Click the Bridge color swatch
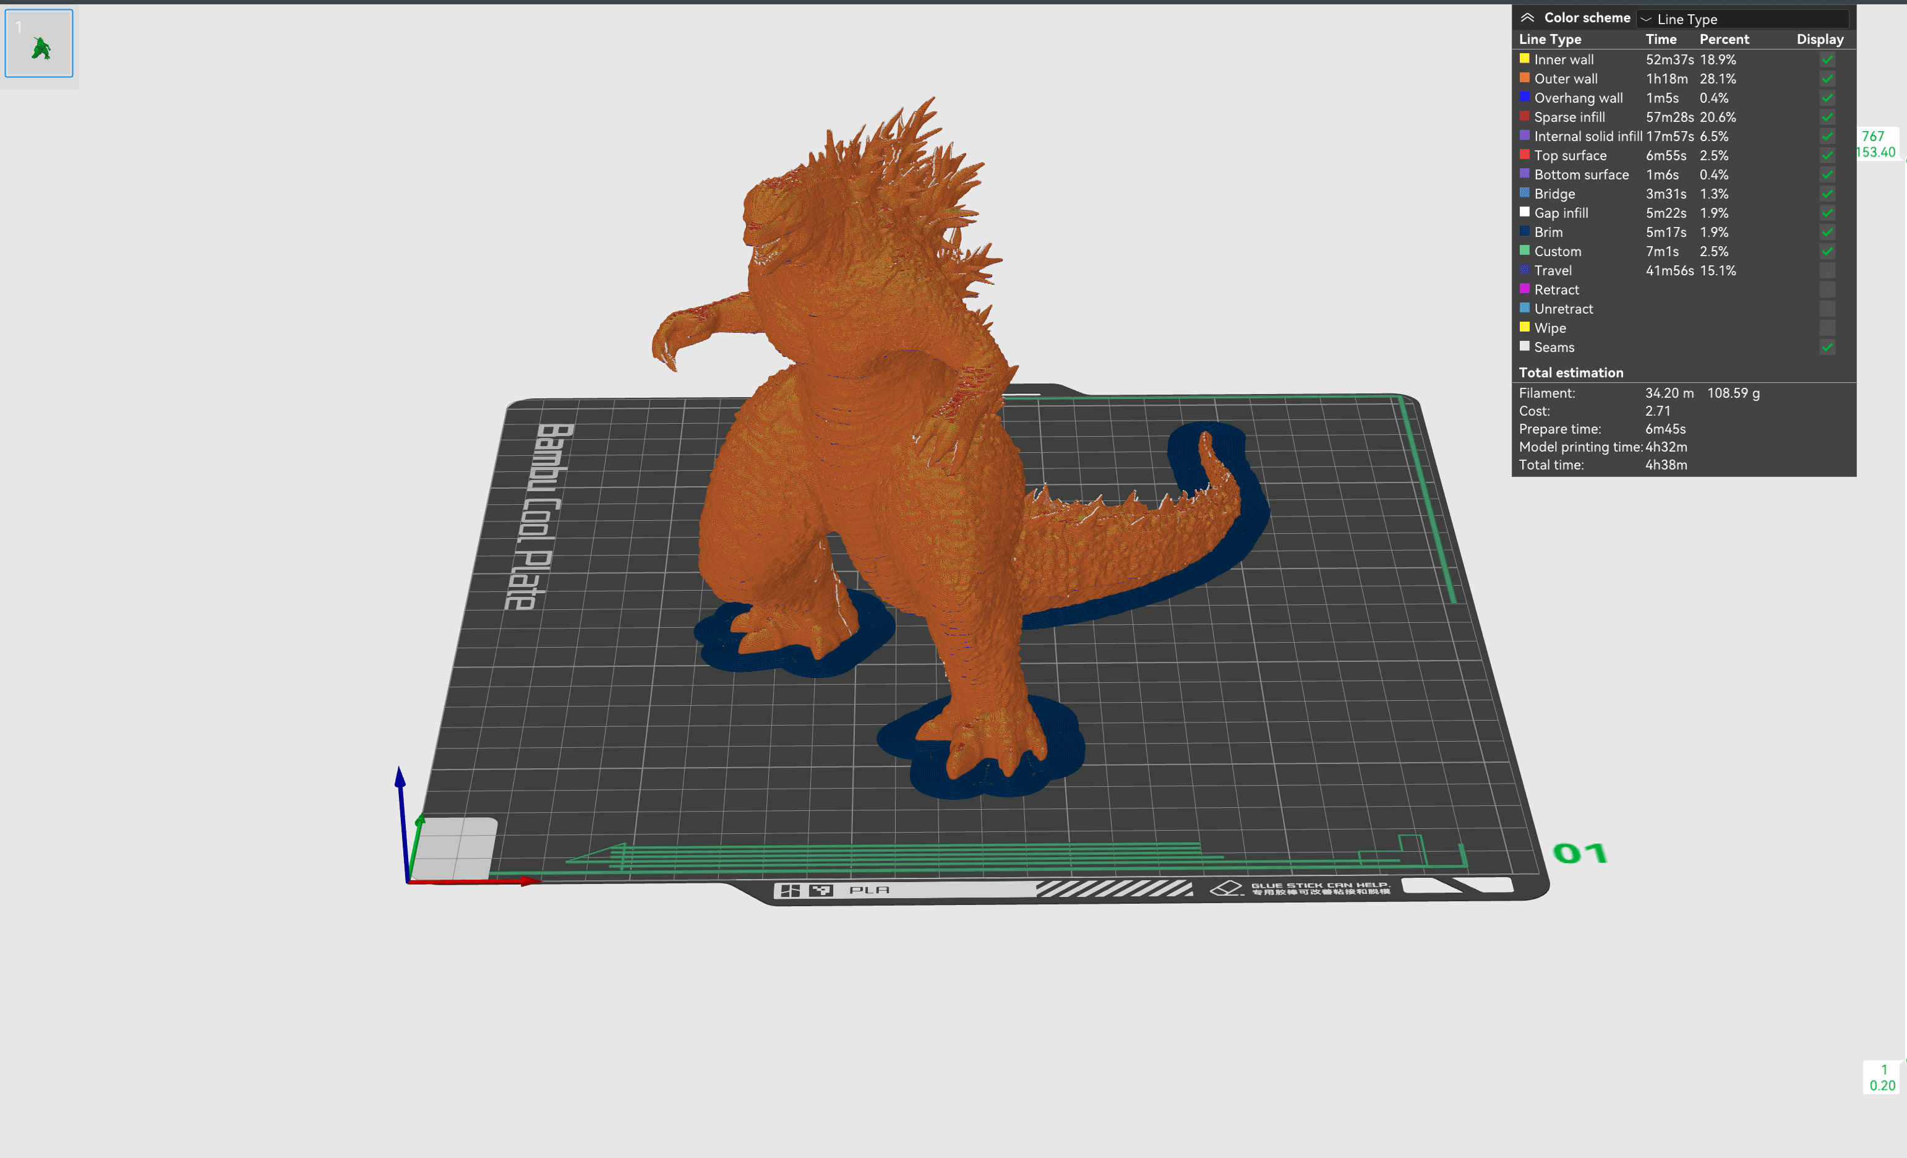The height and width of the screenshot is (1158, 1907). [1524, 193]
